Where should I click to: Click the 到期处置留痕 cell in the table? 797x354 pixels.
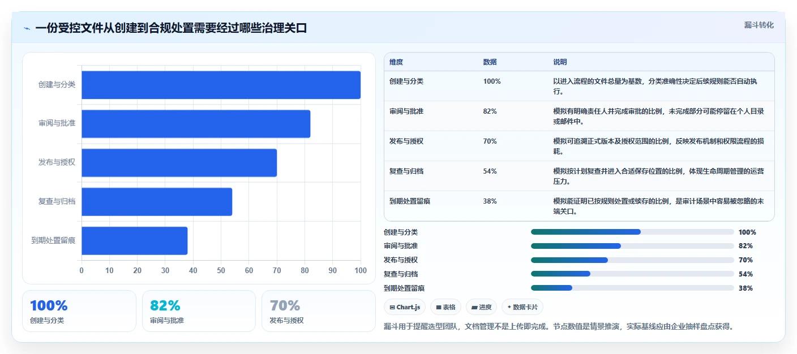tap(410, 201)
